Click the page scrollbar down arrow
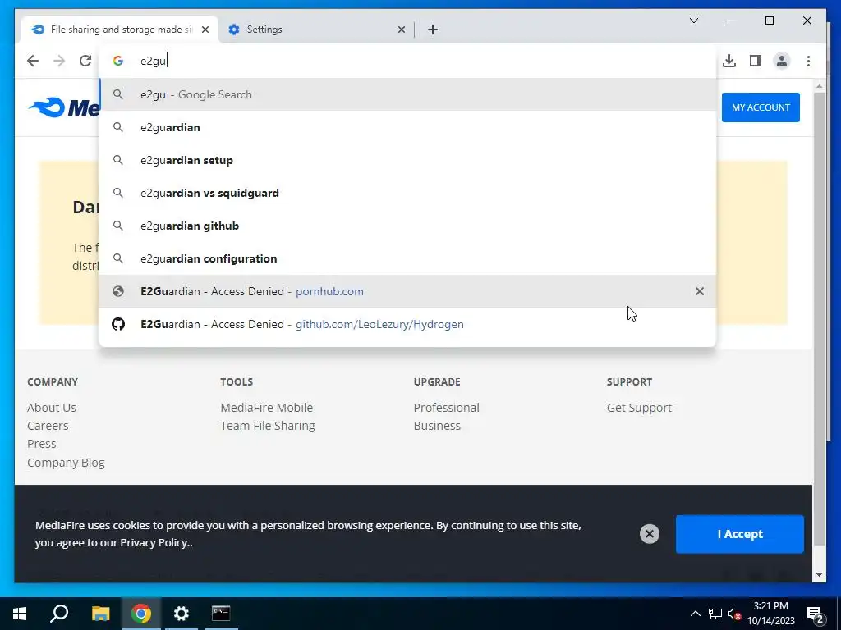This screenshot has height=630, width=841. coord(819,575)
